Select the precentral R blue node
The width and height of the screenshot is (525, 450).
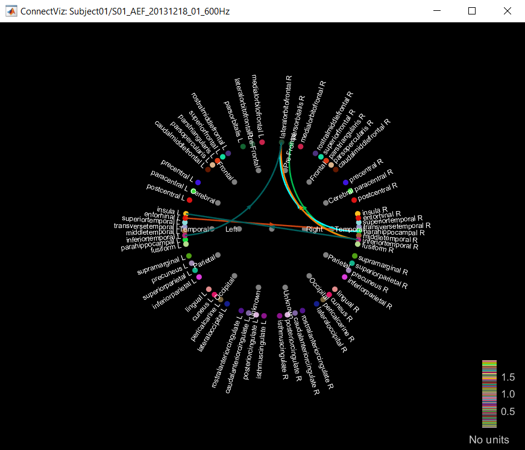click(x=345, y=182)
